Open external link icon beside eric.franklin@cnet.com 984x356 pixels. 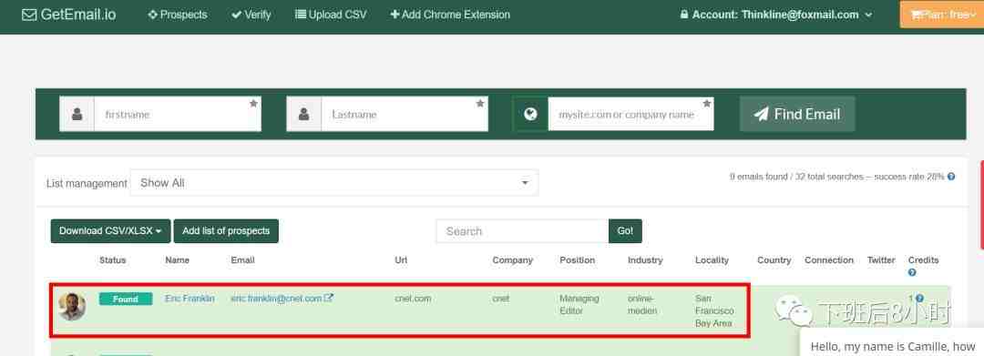[329, 299]
